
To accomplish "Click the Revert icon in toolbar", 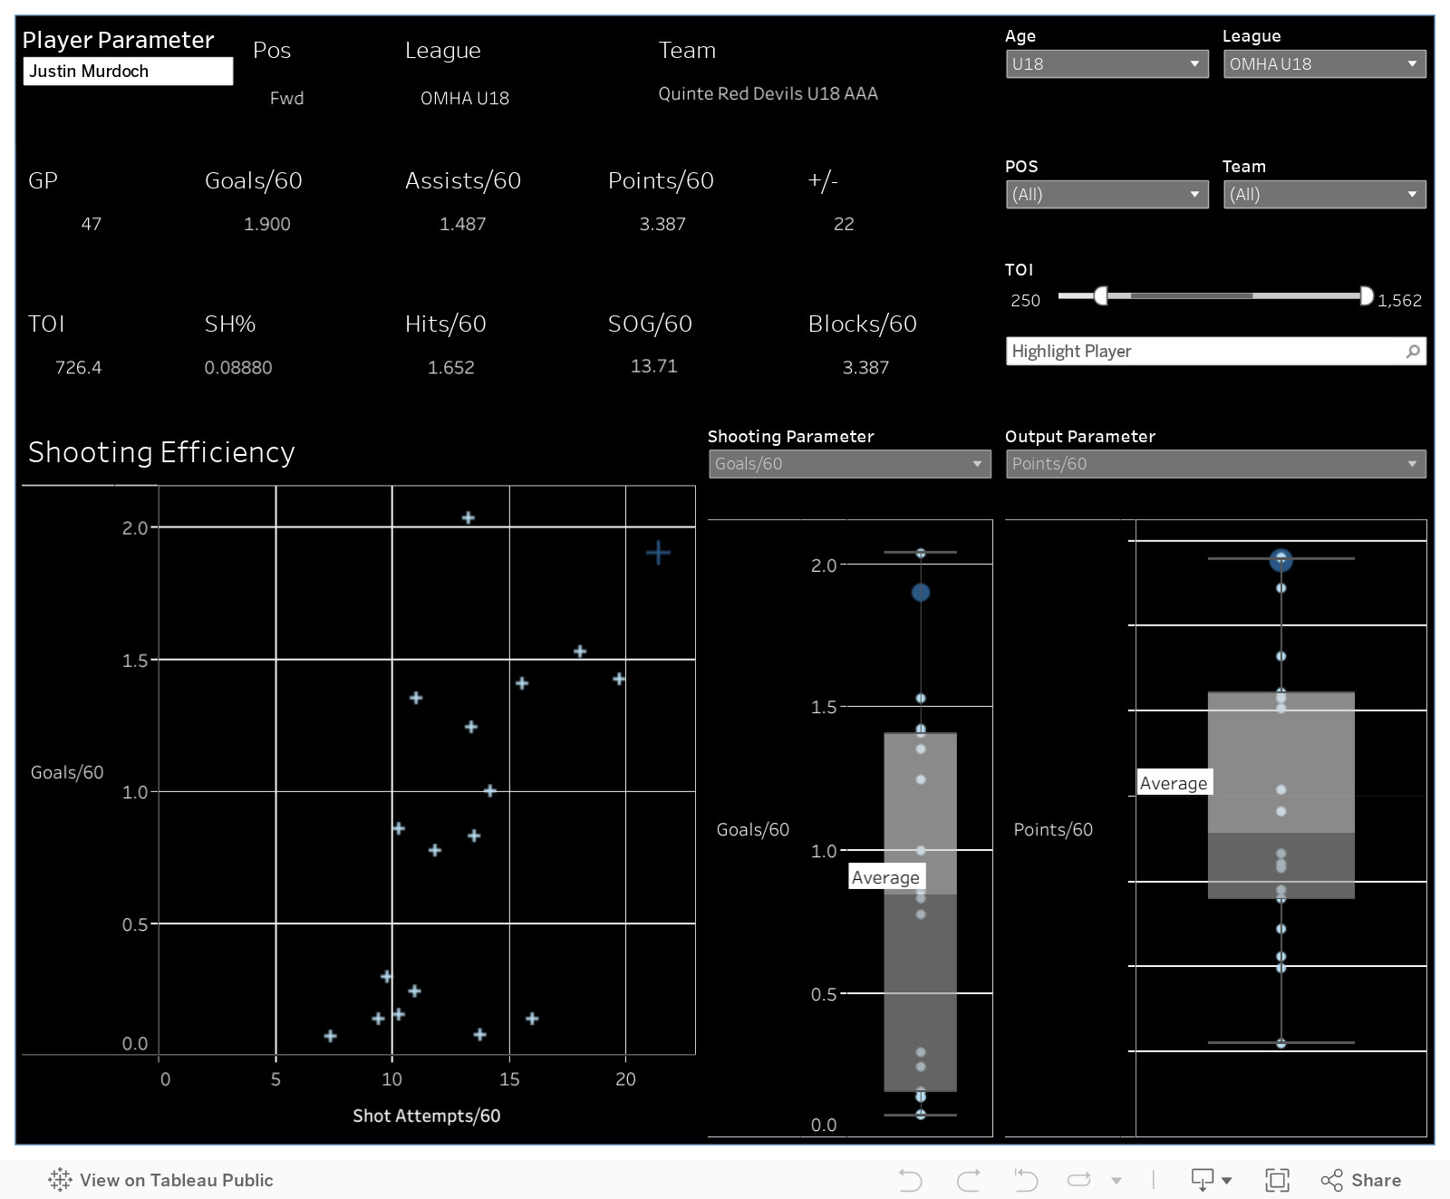I will point(1026,1180).
